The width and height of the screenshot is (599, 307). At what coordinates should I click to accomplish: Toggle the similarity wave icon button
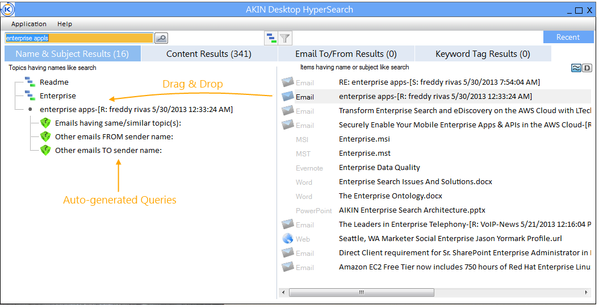point(576,68)
